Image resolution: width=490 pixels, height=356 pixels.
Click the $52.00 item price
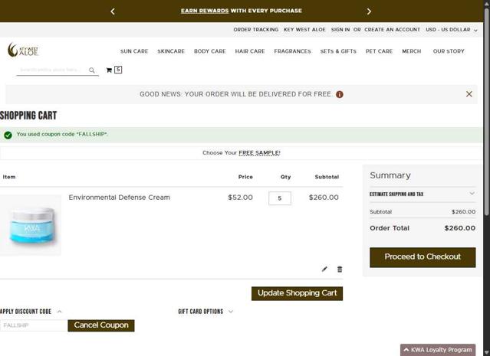pyautogui.click(x=240, y=198)
